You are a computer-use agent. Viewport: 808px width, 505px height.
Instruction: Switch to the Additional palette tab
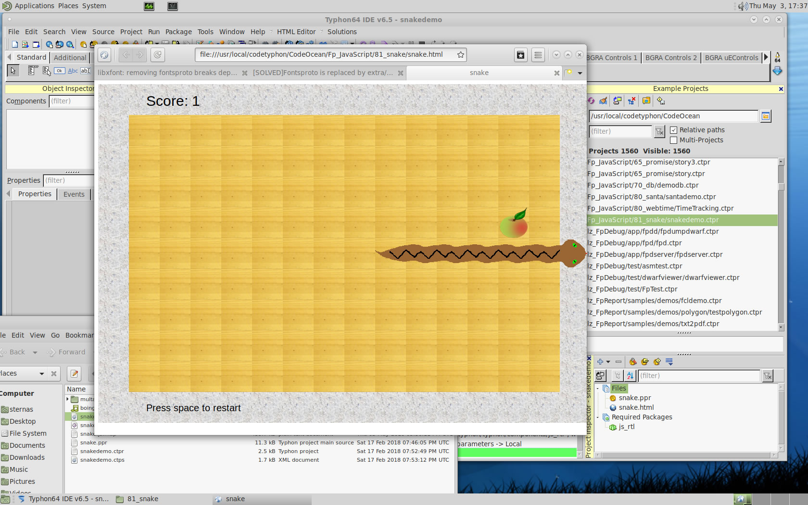click(70, 58)
